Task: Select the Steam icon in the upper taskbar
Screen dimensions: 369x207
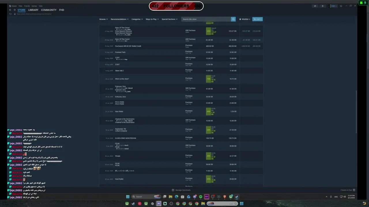Action: [x=237, y=197]
